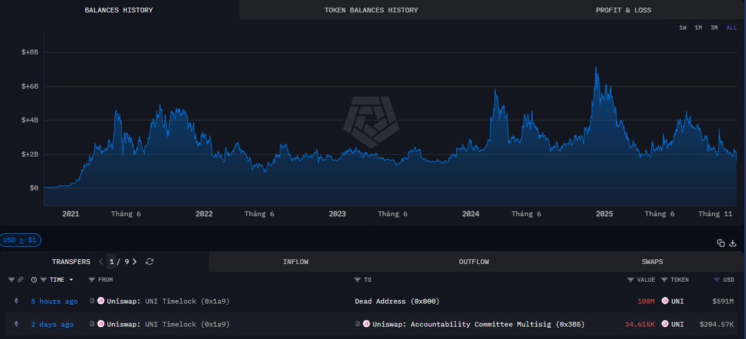Click the clock icon beside TIME
The height and width of the screenshot is (339, 746).
(x=34, y=280)
